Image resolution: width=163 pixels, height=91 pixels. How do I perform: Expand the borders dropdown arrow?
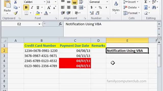coord(31,13)
